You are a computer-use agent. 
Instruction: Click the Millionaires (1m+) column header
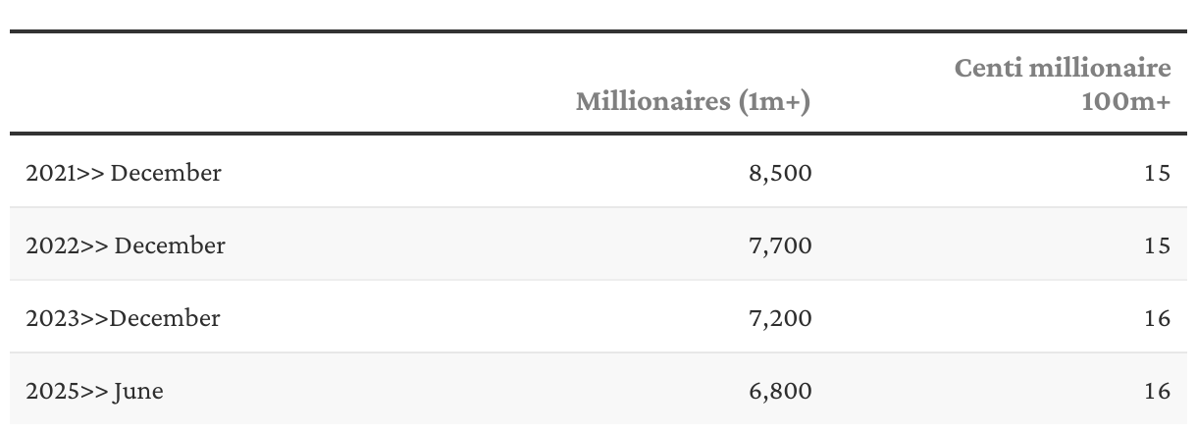tap(693, 101)
